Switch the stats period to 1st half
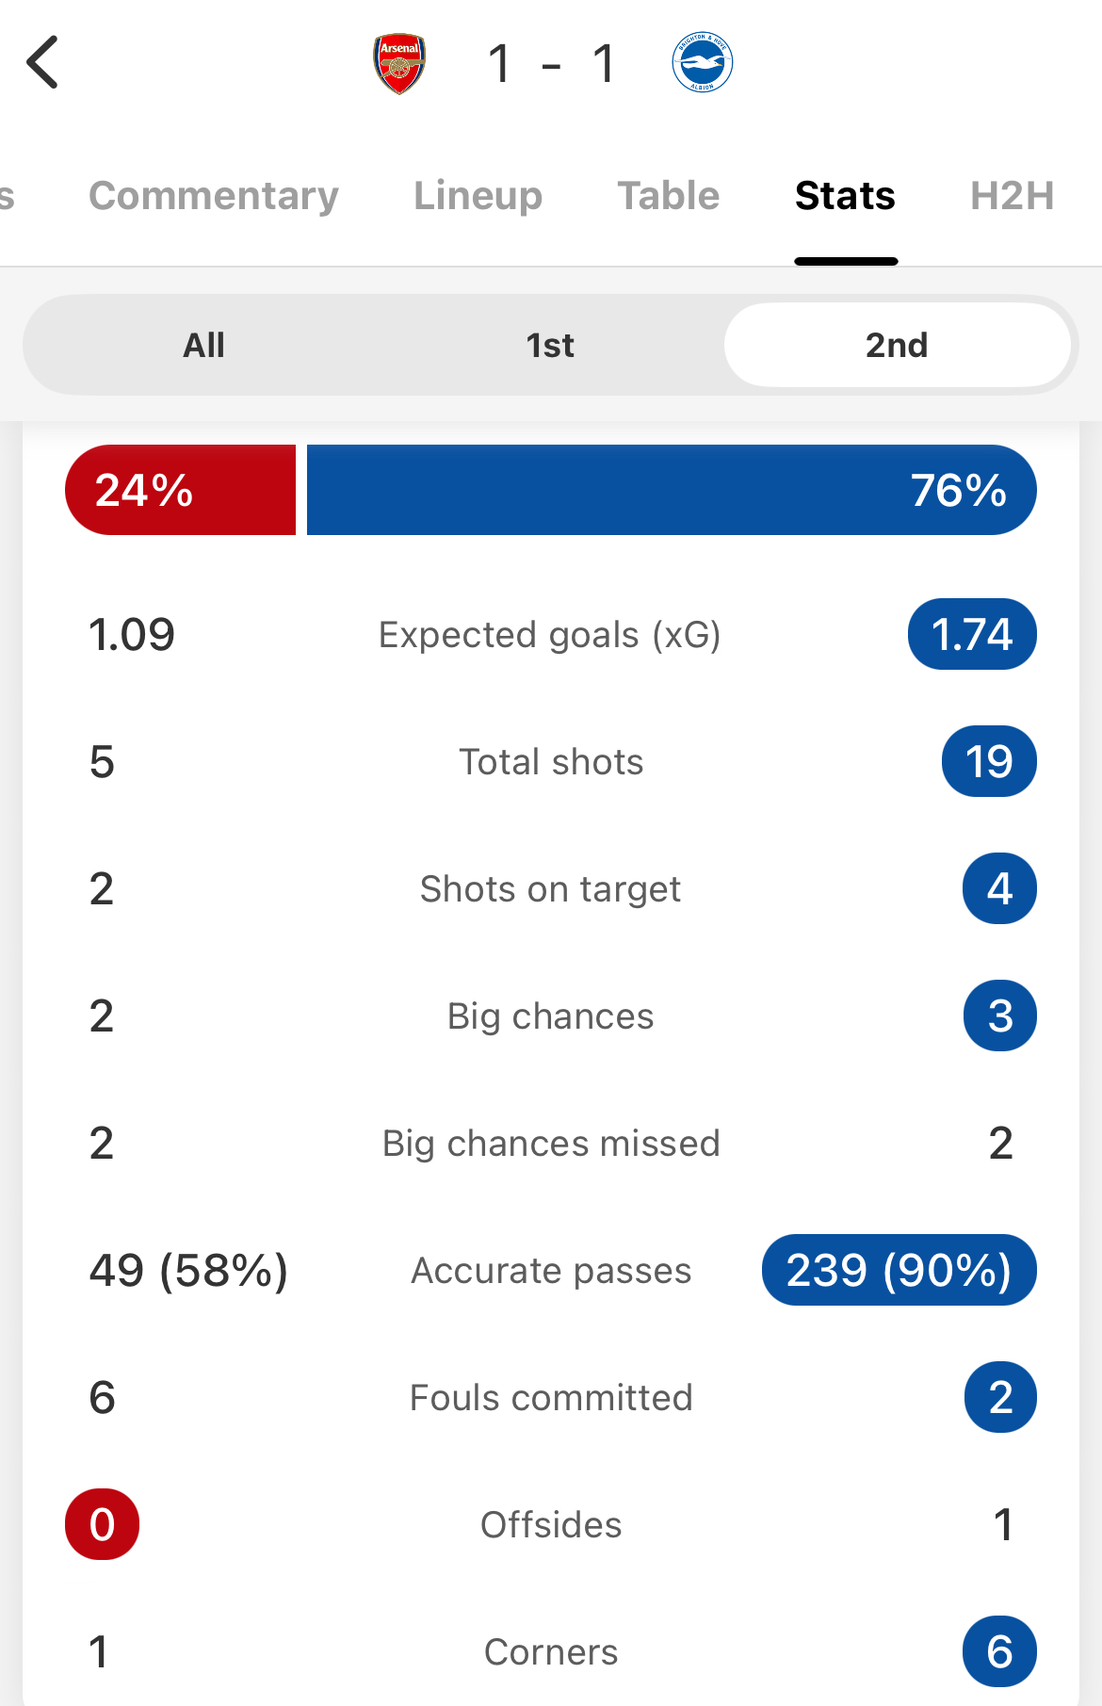The width and height of the screenshot is (1102, 1706). coord(550,345)
